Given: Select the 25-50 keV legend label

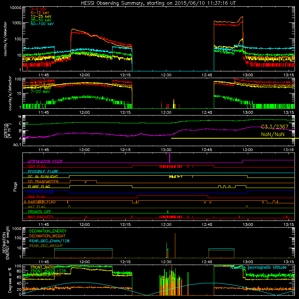Looking at the screenshot, I should pyautogui.click(x=41, y=20).
